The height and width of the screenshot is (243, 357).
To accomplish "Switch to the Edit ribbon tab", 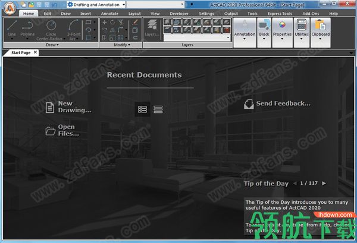I will [x=48, y=14].
